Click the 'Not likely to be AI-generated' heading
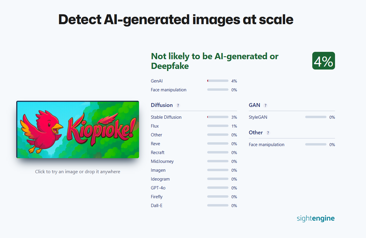This screenshot has height=238, width=366. pos(215,61)
